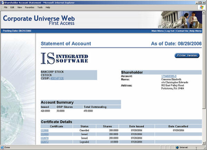
Task: Click the vertical scrollbar thumb
Action: point(204,61)
